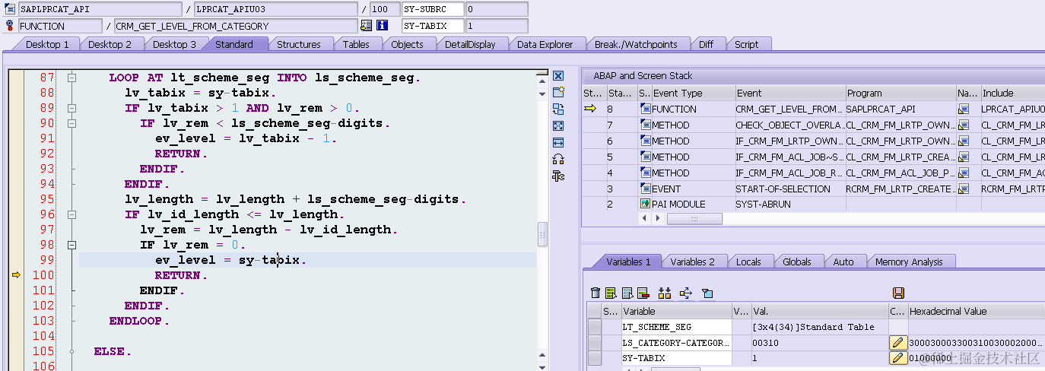Viewport: 1045px width, 371px height.
Task: Click the blue info icon next to function name
Action: coord(382,25)
